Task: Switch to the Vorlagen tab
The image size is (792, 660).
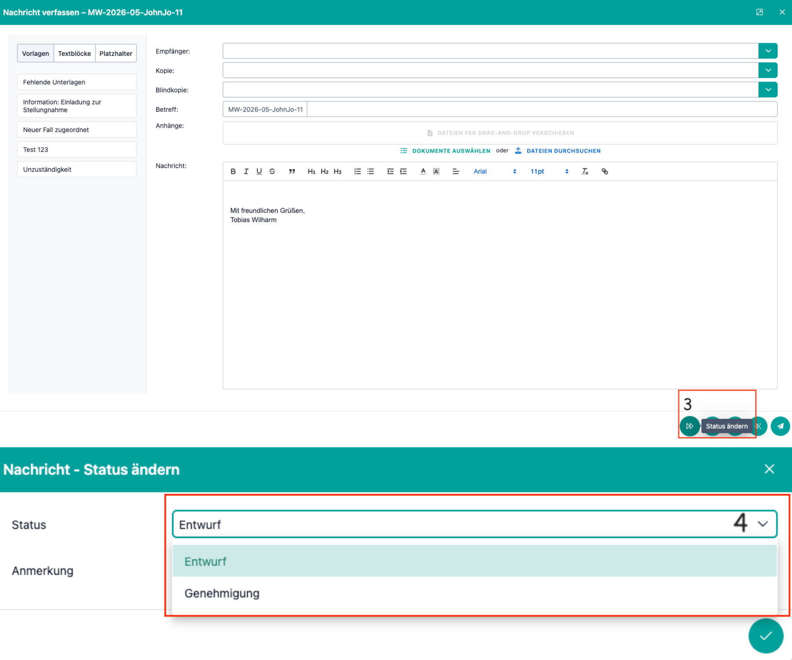Action: coord(36,53)
